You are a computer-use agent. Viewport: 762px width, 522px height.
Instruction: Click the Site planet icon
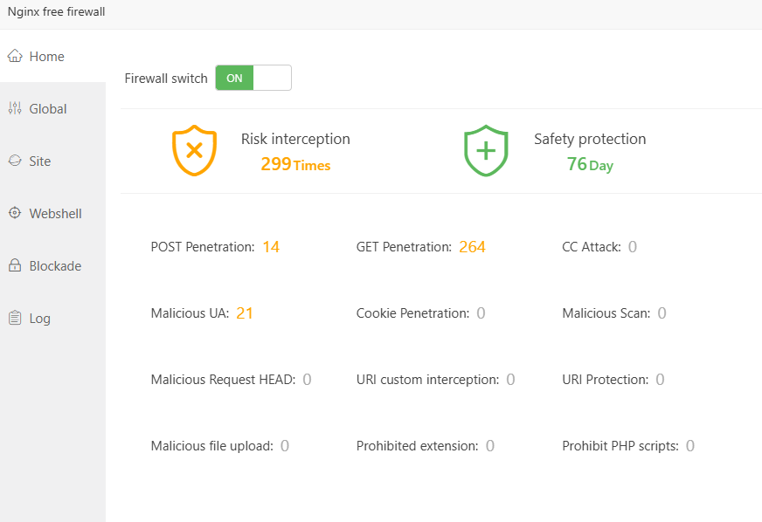14,161
